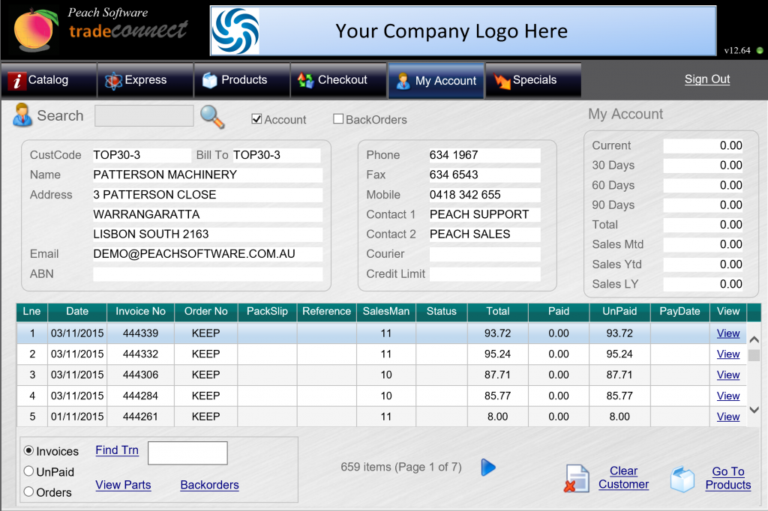Switch to the My Account tab
This screenshot has height=511, width=768.
tap(436, 79)
